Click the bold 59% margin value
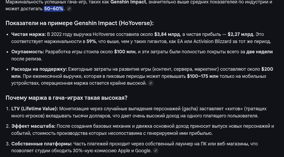The width and height of the screenshot is (284, 157). (x=91, y=41)
